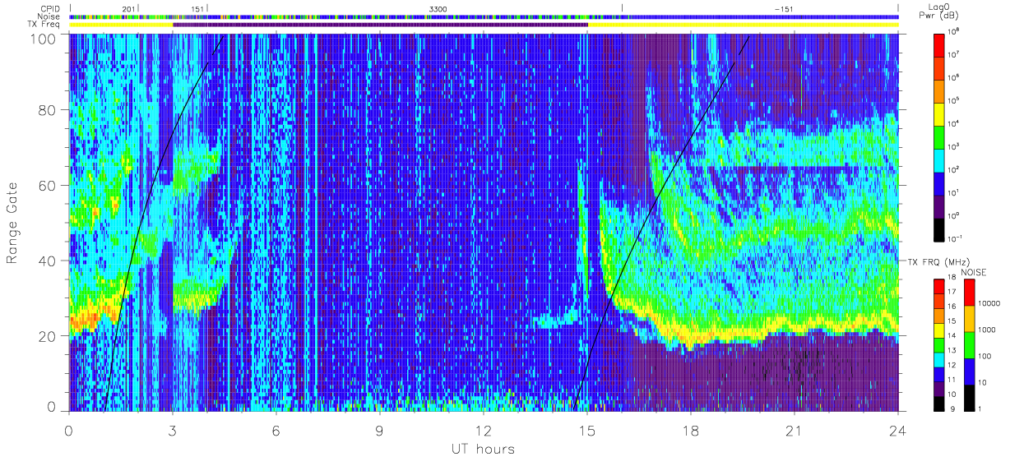Click the x-axis tick label '18'
1010x466 pixels.
point(691,431)
